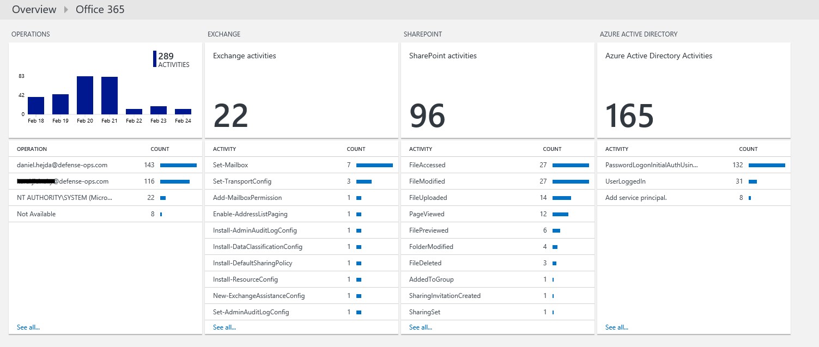Image resolution: width=819 pixels, height=347 pixels.
Task: Select the PasswordLogonInitialAuthUsin... row
Action: tap(694, 165)
